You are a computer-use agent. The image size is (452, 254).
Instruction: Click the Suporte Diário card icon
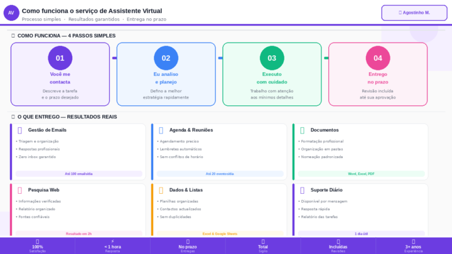(303, 190)
